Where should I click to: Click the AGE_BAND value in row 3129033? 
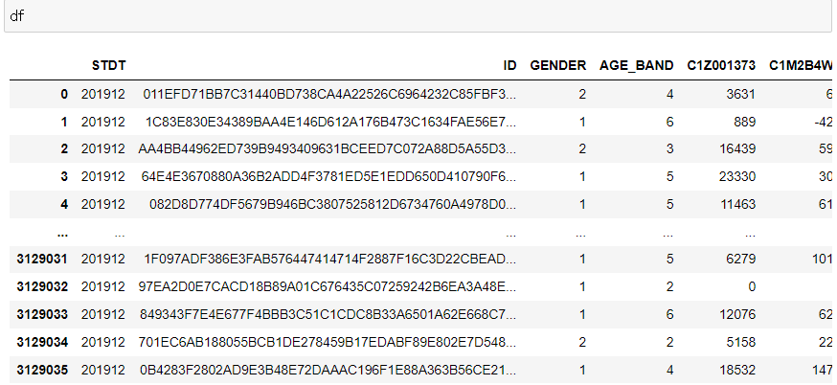669,314
